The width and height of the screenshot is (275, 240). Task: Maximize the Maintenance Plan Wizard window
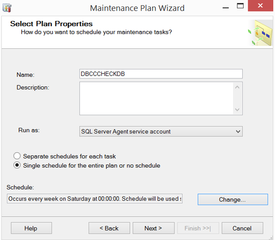click(x=240, y=6)
